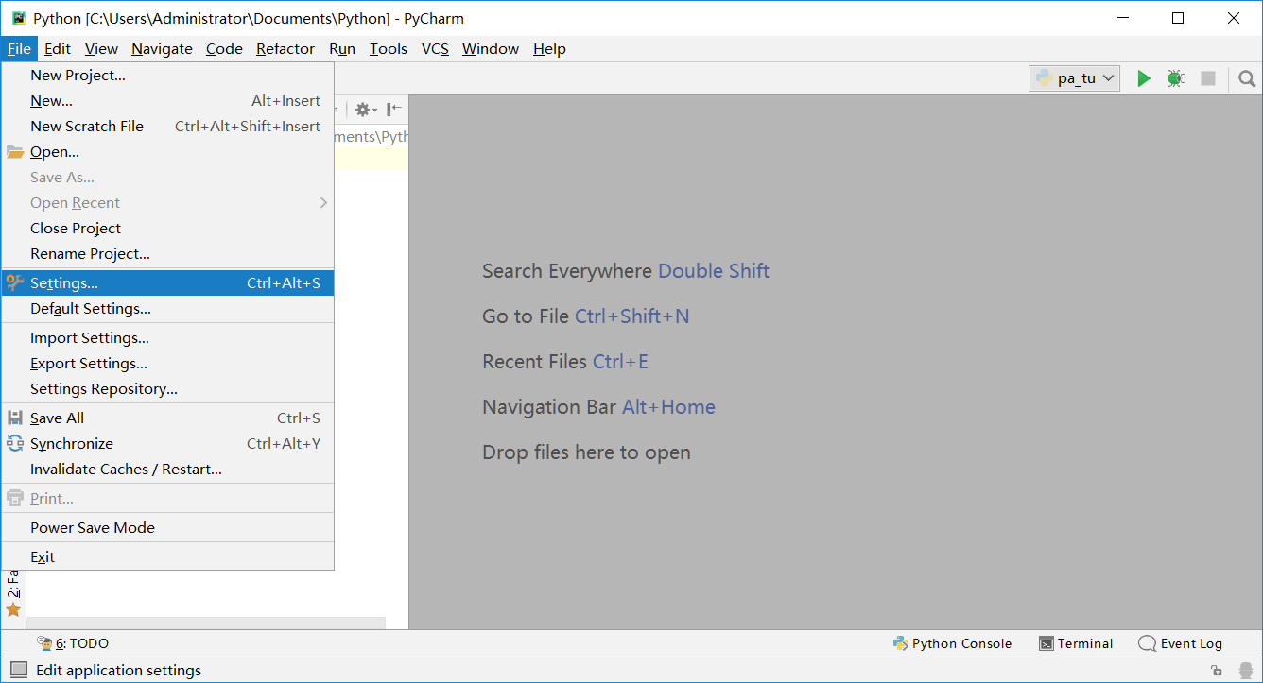The width and height of the screenshot is (1263, 683).
Task: Click the Ctrl+E shortcut hint
Action: 620,362
